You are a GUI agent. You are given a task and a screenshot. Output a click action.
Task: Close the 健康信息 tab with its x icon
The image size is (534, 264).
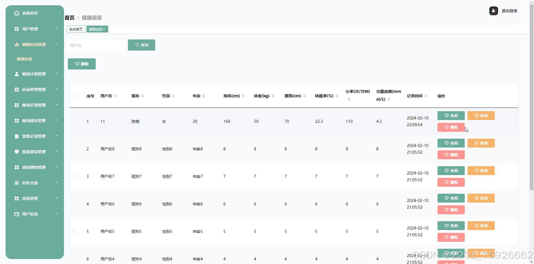pos(104,29)
